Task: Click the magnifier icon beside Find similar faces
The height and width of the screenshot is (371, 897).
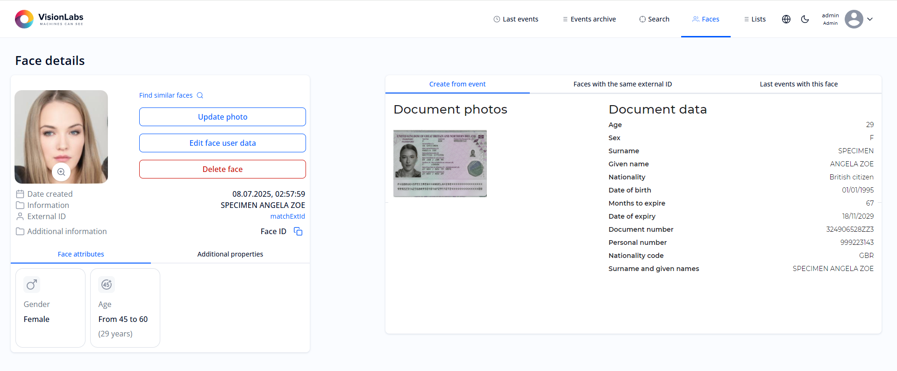Action: (x=200, y=95)
